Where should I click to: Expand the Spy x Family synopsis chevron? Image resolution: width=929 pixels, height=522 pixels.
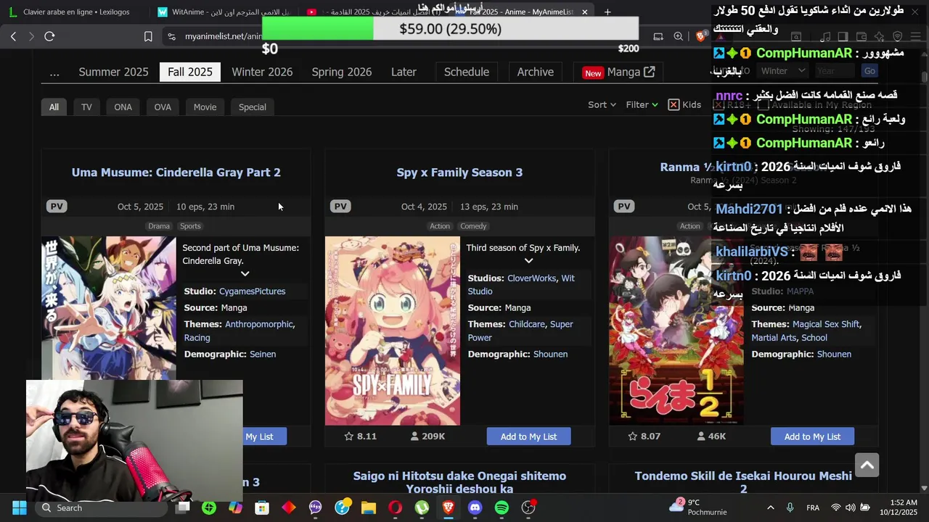528,260
